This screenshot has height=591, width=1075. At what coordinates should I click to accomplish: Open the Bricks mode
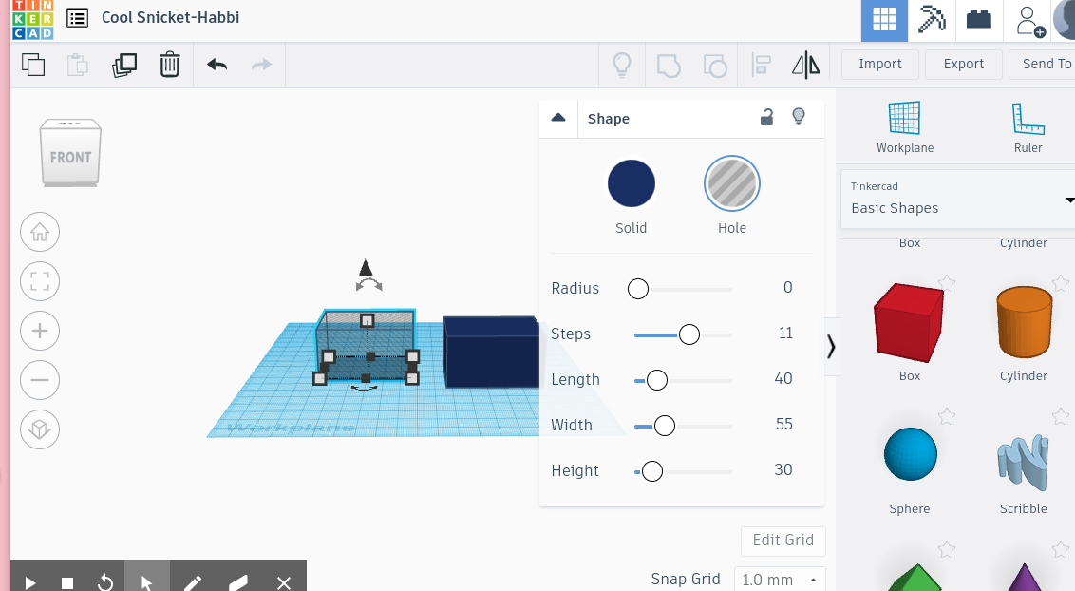[978, 19]
